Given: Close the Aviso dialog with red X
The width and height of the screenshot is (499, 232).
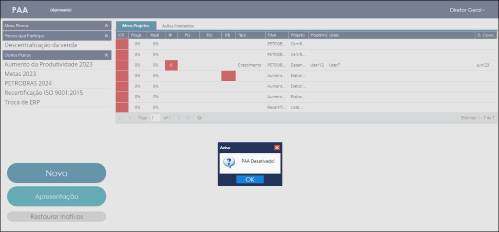Looking at the screenshot, I should tap(277, 147).
